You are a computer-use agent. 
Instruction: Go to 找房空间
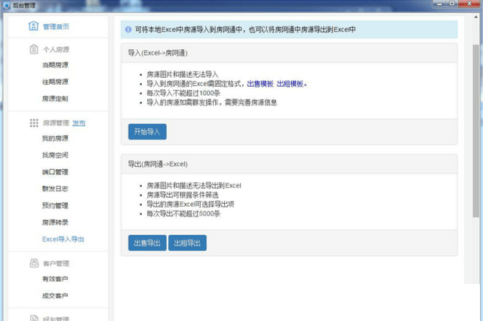coord(55,155)
